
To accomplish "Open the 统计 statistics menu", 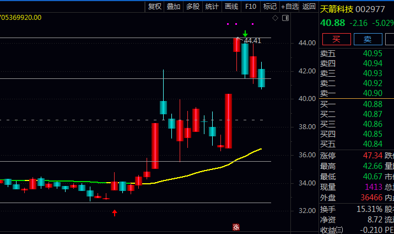I will pyautogui.click(x=212, y=6).
